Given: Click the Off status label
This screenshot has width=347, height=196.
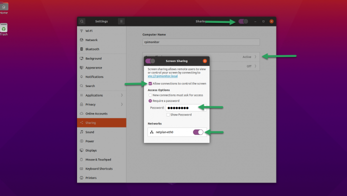Looking at the screenshot, I should click(249, 66).
